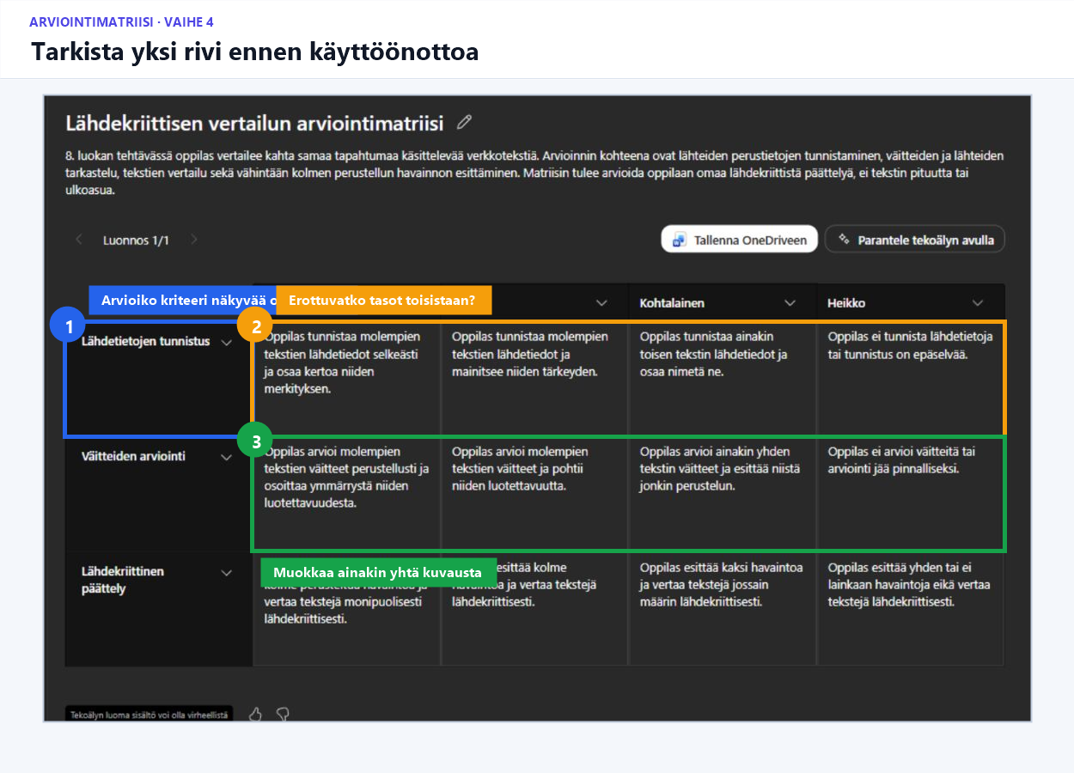Click the cell mentioning 'ymmärrystä niiden luotettavuudesta'
Viewport: 1074px width, 773px height.
346,493
